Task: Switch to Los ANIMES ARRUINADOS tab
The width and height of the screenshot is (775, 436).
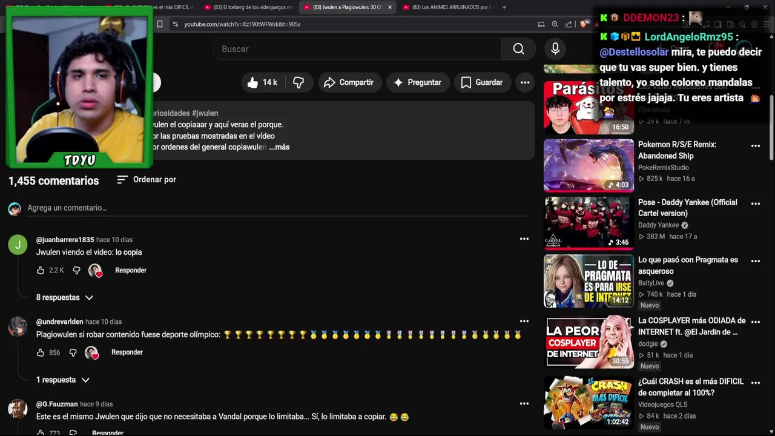Action: (x=447, y=7)
